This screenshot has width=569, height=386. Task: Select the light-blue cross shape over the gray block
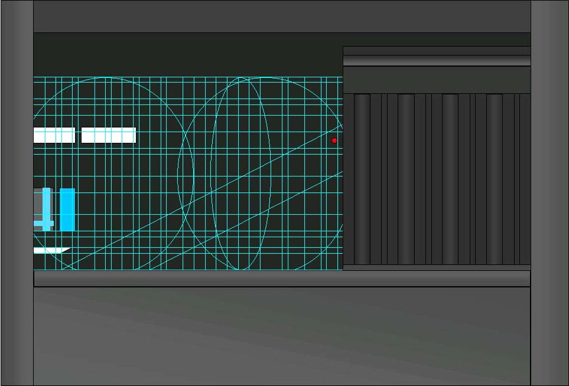(45, 209)
